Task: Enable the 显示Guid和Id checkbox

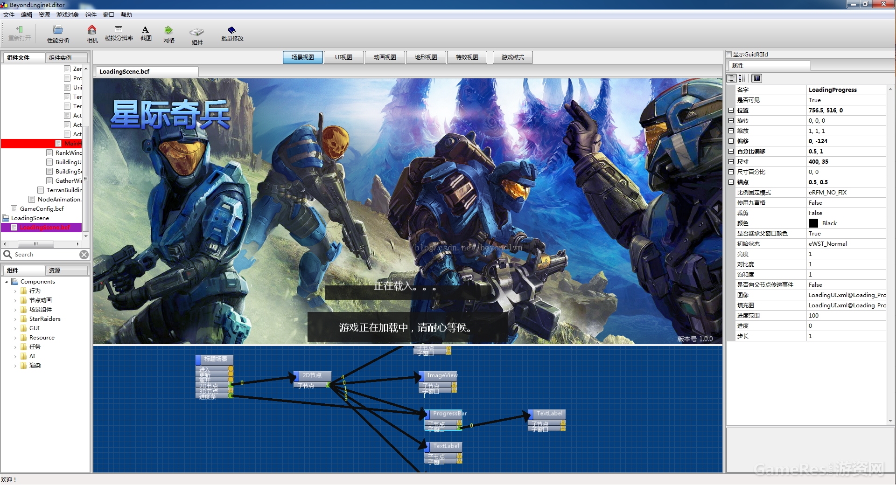Action: tap(729, 54)
